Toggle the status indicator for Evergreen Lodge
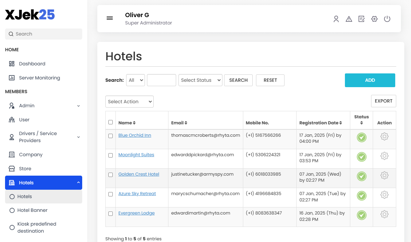 point(361,215)
